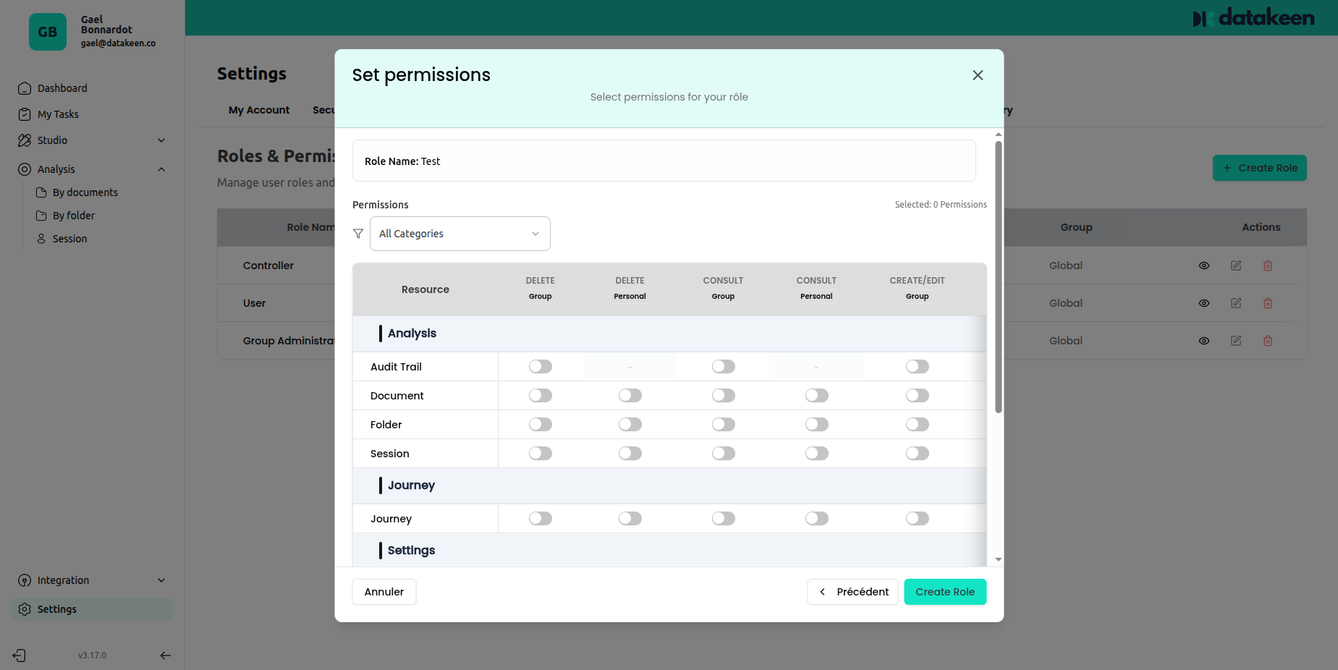Open the Studio section icon
Image resolution: width=1338 pixels, height=670 pixels.
pos(25,140)
